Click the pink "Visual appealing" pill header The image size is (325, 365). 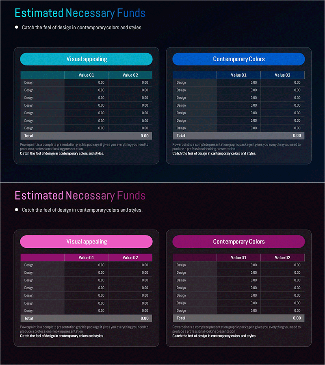(86, 242)
